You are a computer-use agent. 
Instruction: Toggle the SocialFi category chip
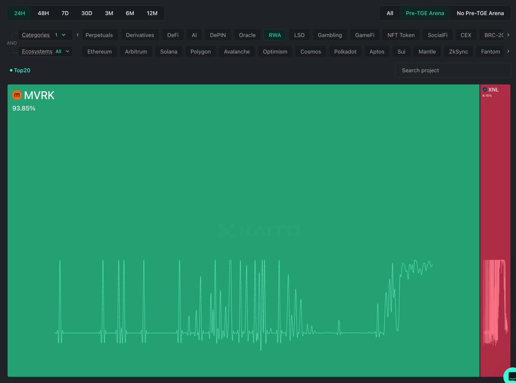(x=437, y=35)
